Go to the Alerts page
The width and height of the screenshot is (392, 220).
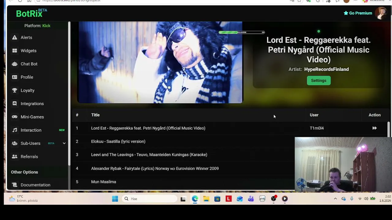click(x=26, y=38)
